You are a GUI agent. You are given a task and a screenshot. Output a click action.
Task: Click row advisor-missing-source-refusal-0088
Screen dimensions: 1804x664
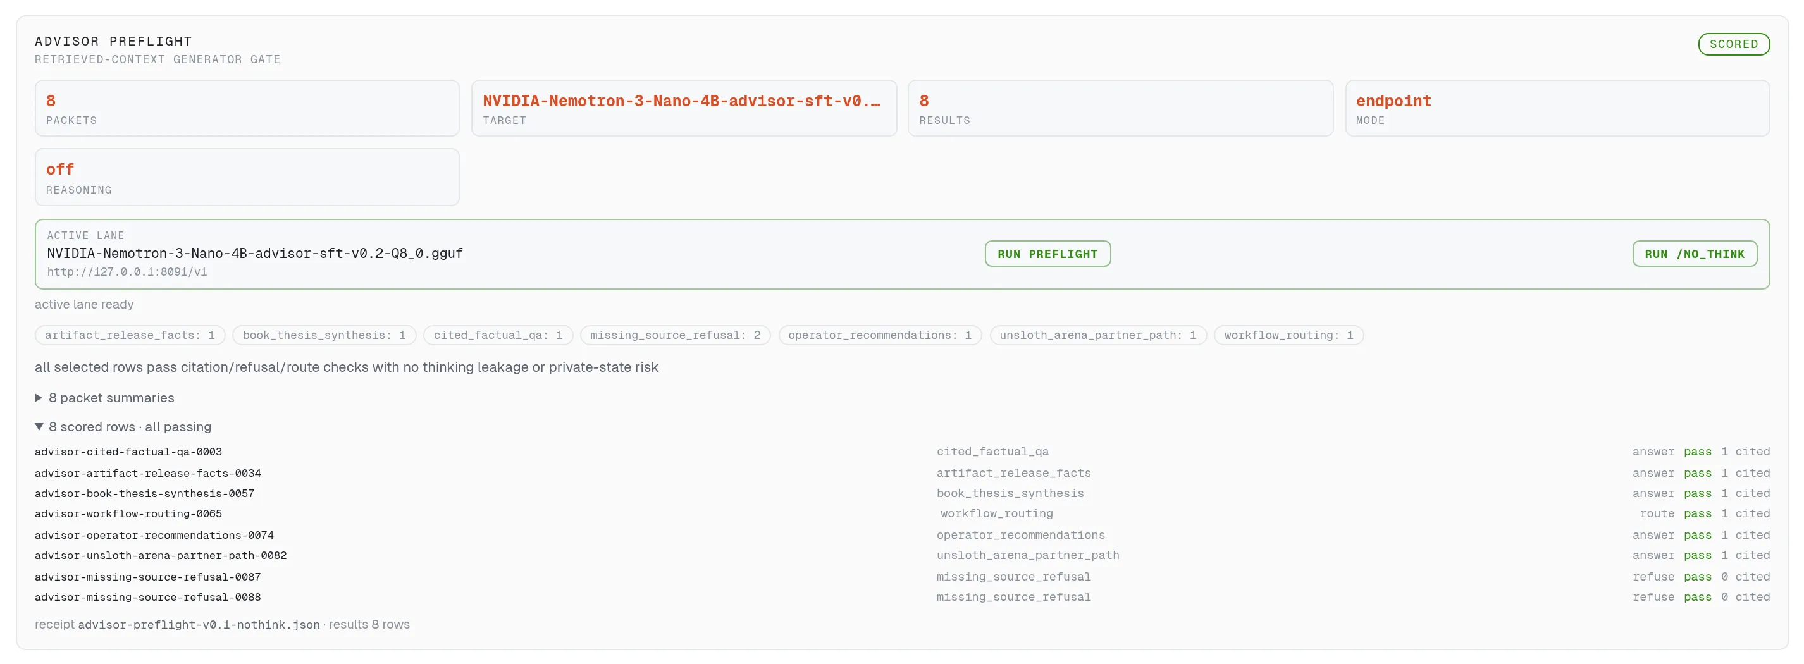[x=902, y=598]
